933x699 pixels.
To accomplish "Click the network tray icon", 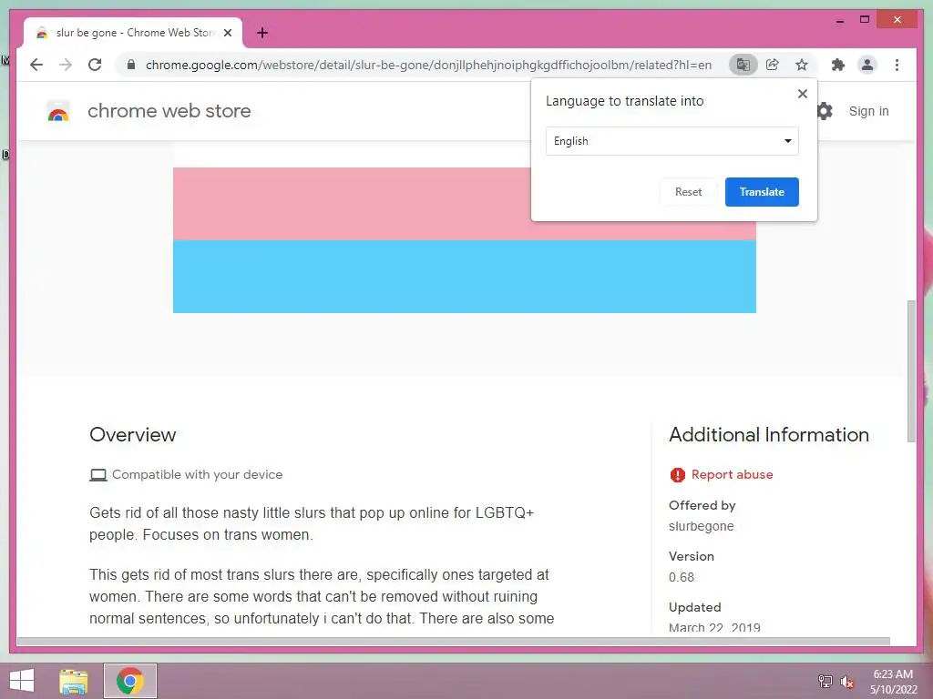I will [x=825, y=682].
